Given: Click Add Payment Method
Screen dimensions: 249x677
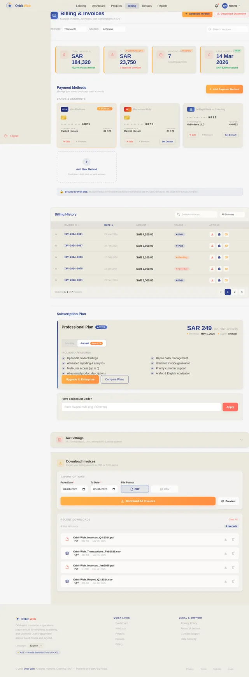Looking at the screenshot, I should (x=224, y=89).
